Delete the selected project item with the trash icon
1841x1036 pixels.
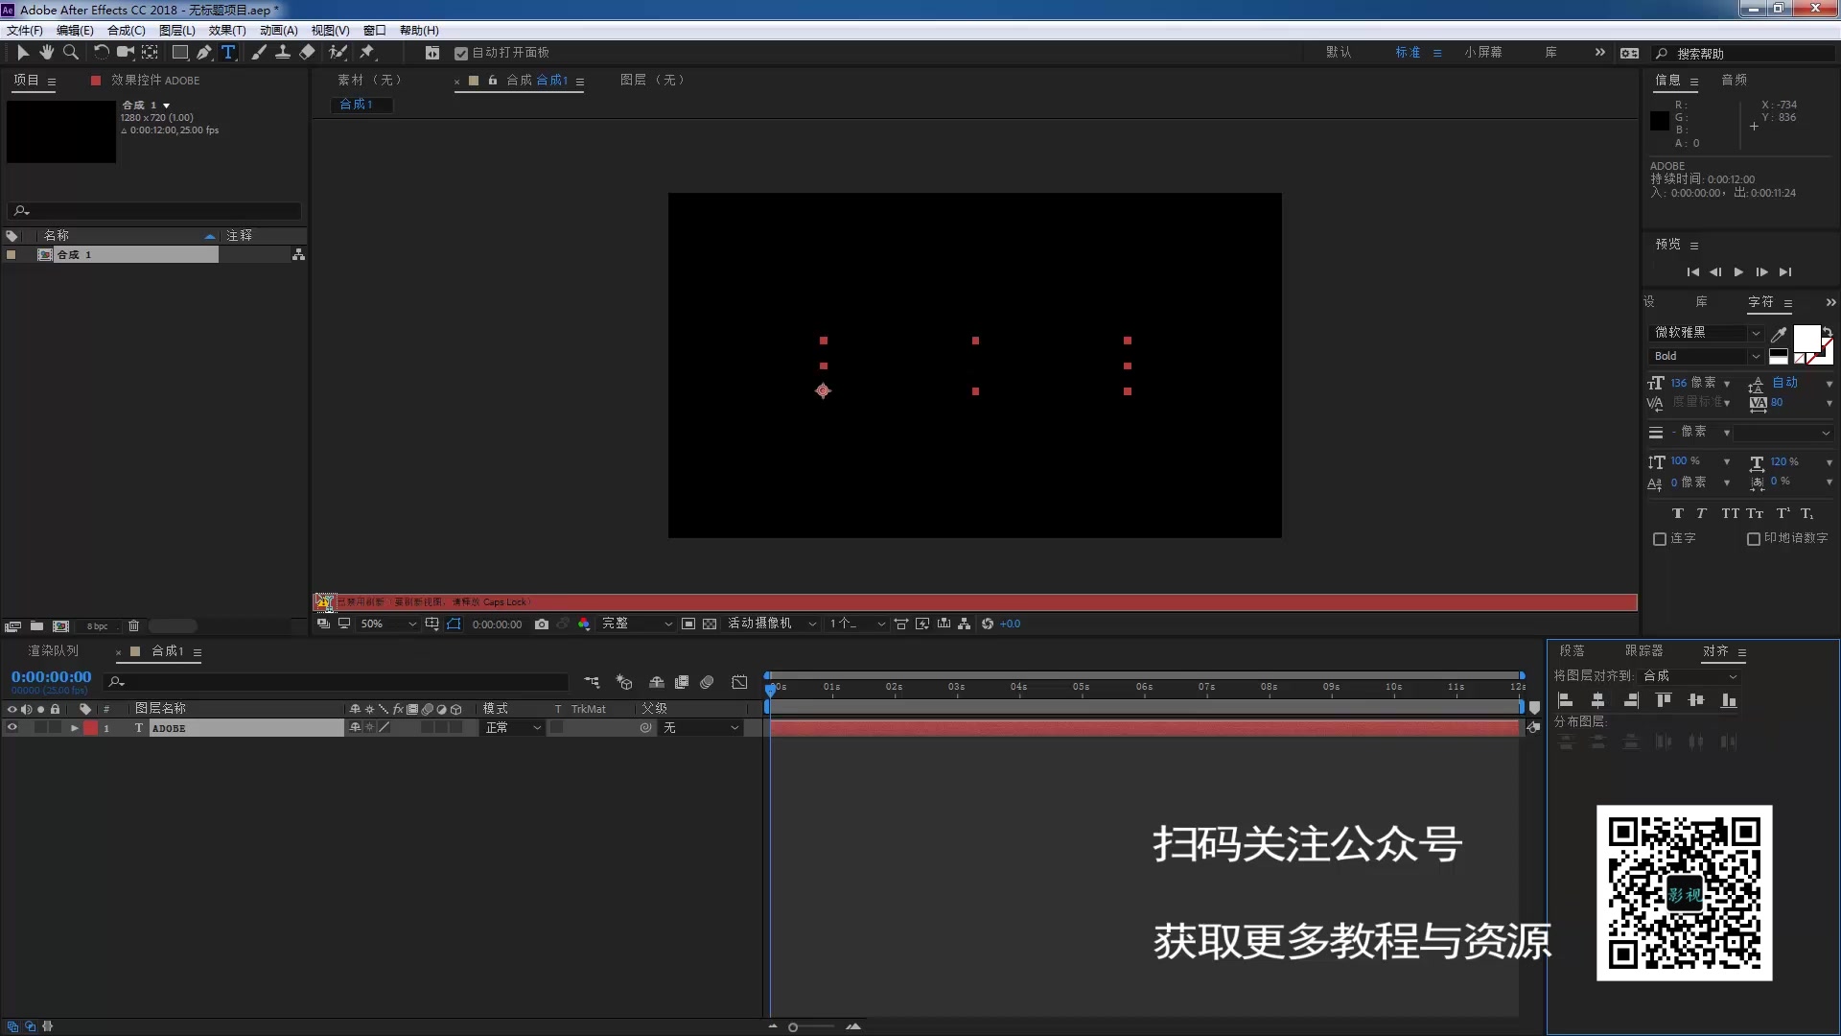point(134,626)
